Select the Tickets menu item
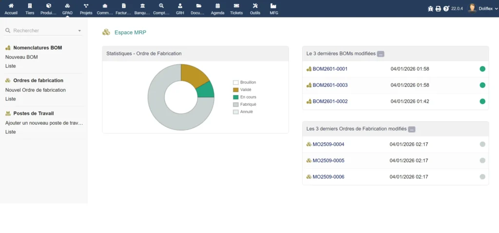 (236, 9)
